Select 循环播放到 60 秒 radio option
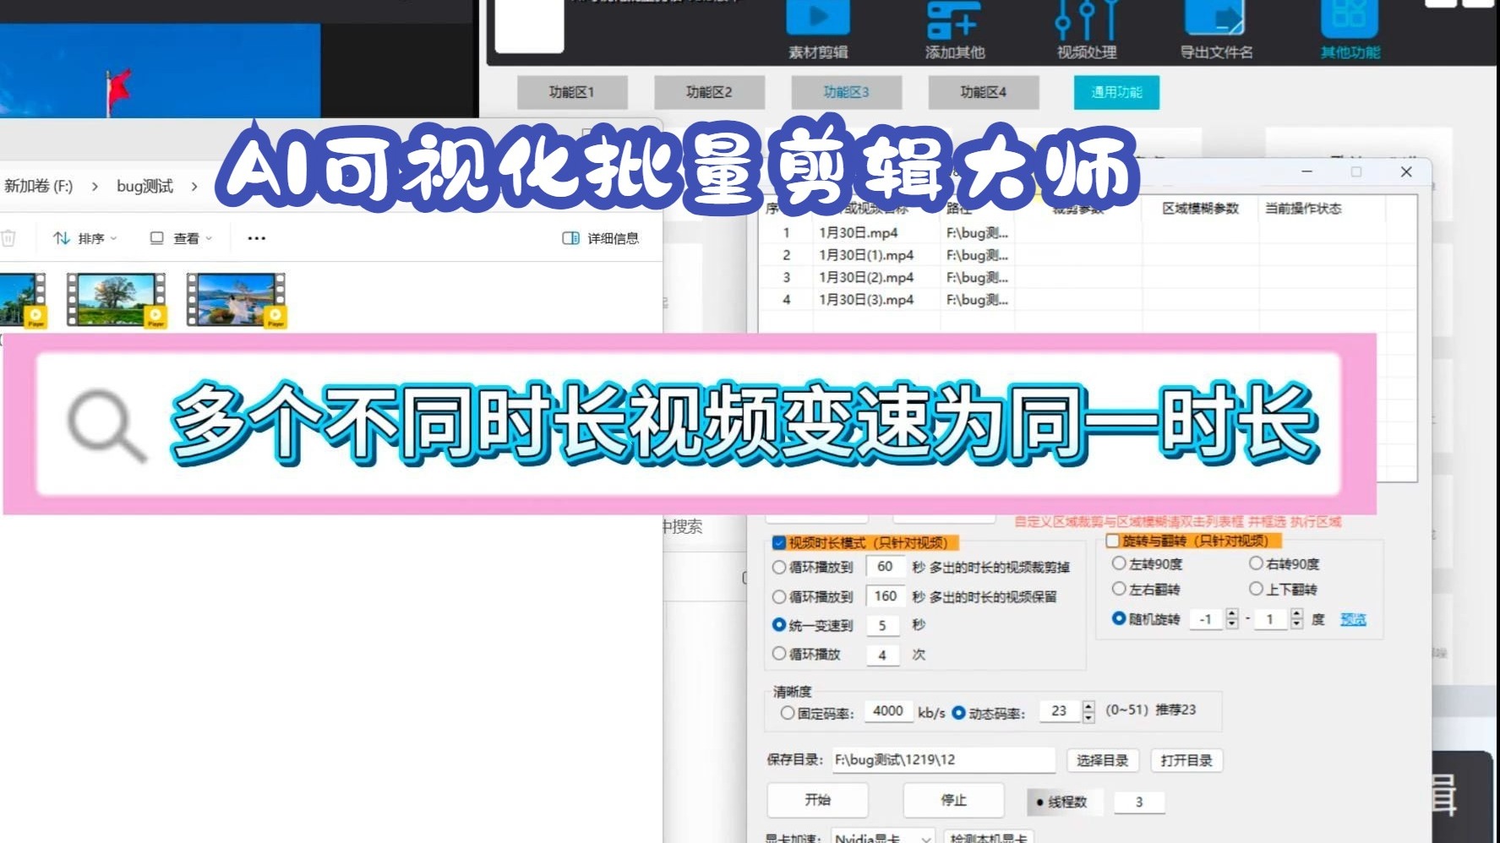 click(x=779, y=568)
